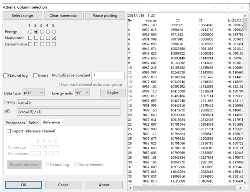Enable Import reference channel checkbox
250x192 pixels.
pos(9,131)
